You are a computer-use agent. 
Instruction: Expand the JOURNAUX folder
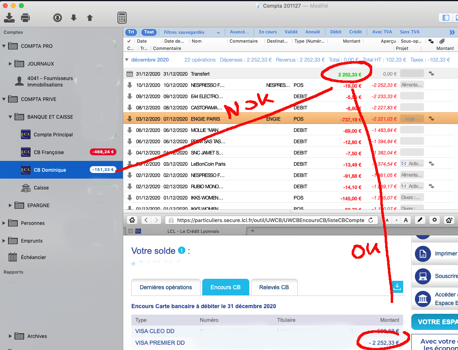10,64
